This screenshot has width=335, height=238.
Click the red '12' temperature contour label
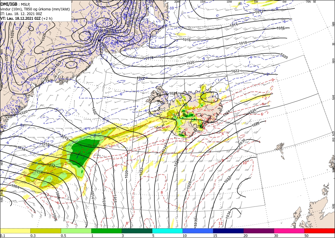point(220,223)
